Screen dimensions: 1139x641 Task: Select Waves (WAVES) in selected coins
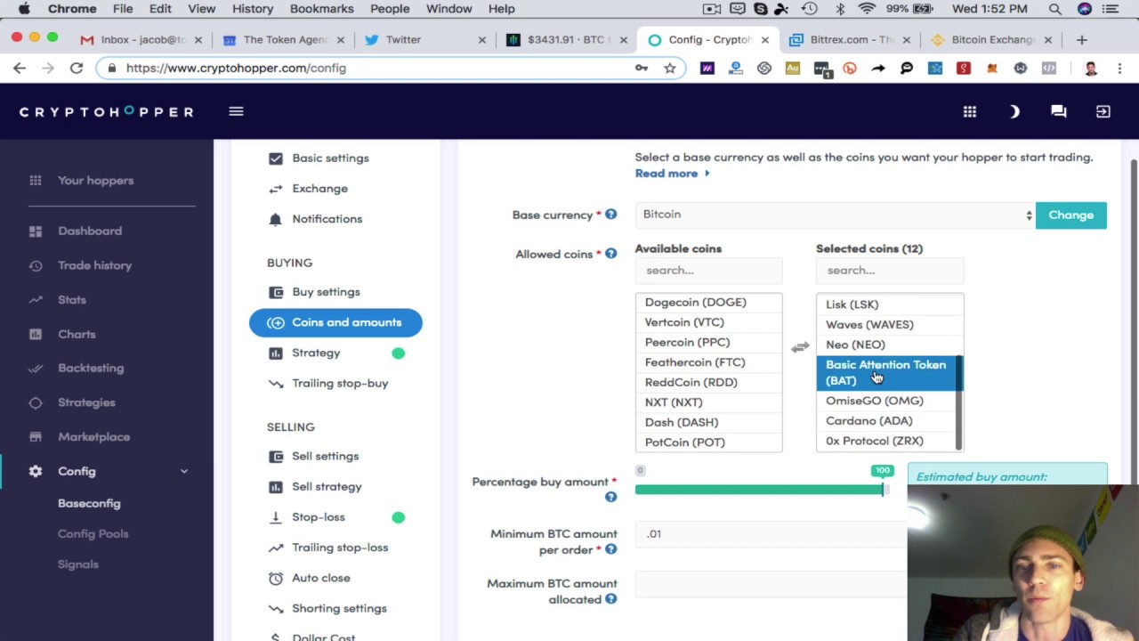(x=886, y=324)
